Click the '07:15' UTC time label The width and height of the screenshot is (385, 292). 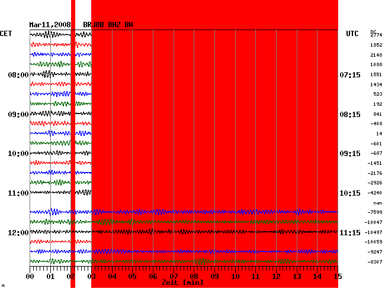click(350, 74)
